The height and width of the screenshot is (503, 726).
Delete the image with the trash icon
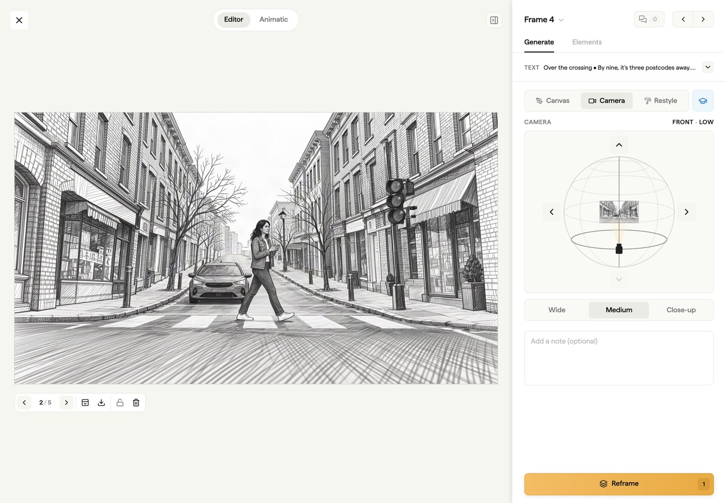click(x=136, y=403)
